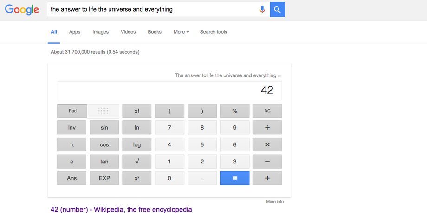Screen dimensions: 427x213
Task: Switch to the Images tab
Action: tap(101, 32)
